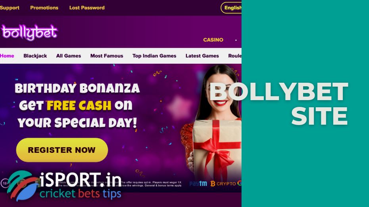Viewport: 369px width, 207px height.
Task: Open the Lost Password link
Action: (x=87, y=8)
